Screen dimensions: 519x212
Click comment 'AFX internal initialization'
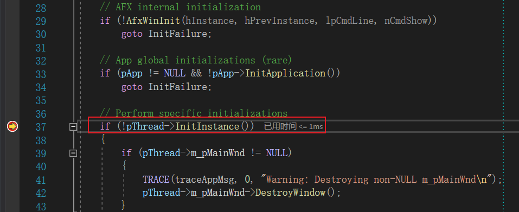(181, 7)
